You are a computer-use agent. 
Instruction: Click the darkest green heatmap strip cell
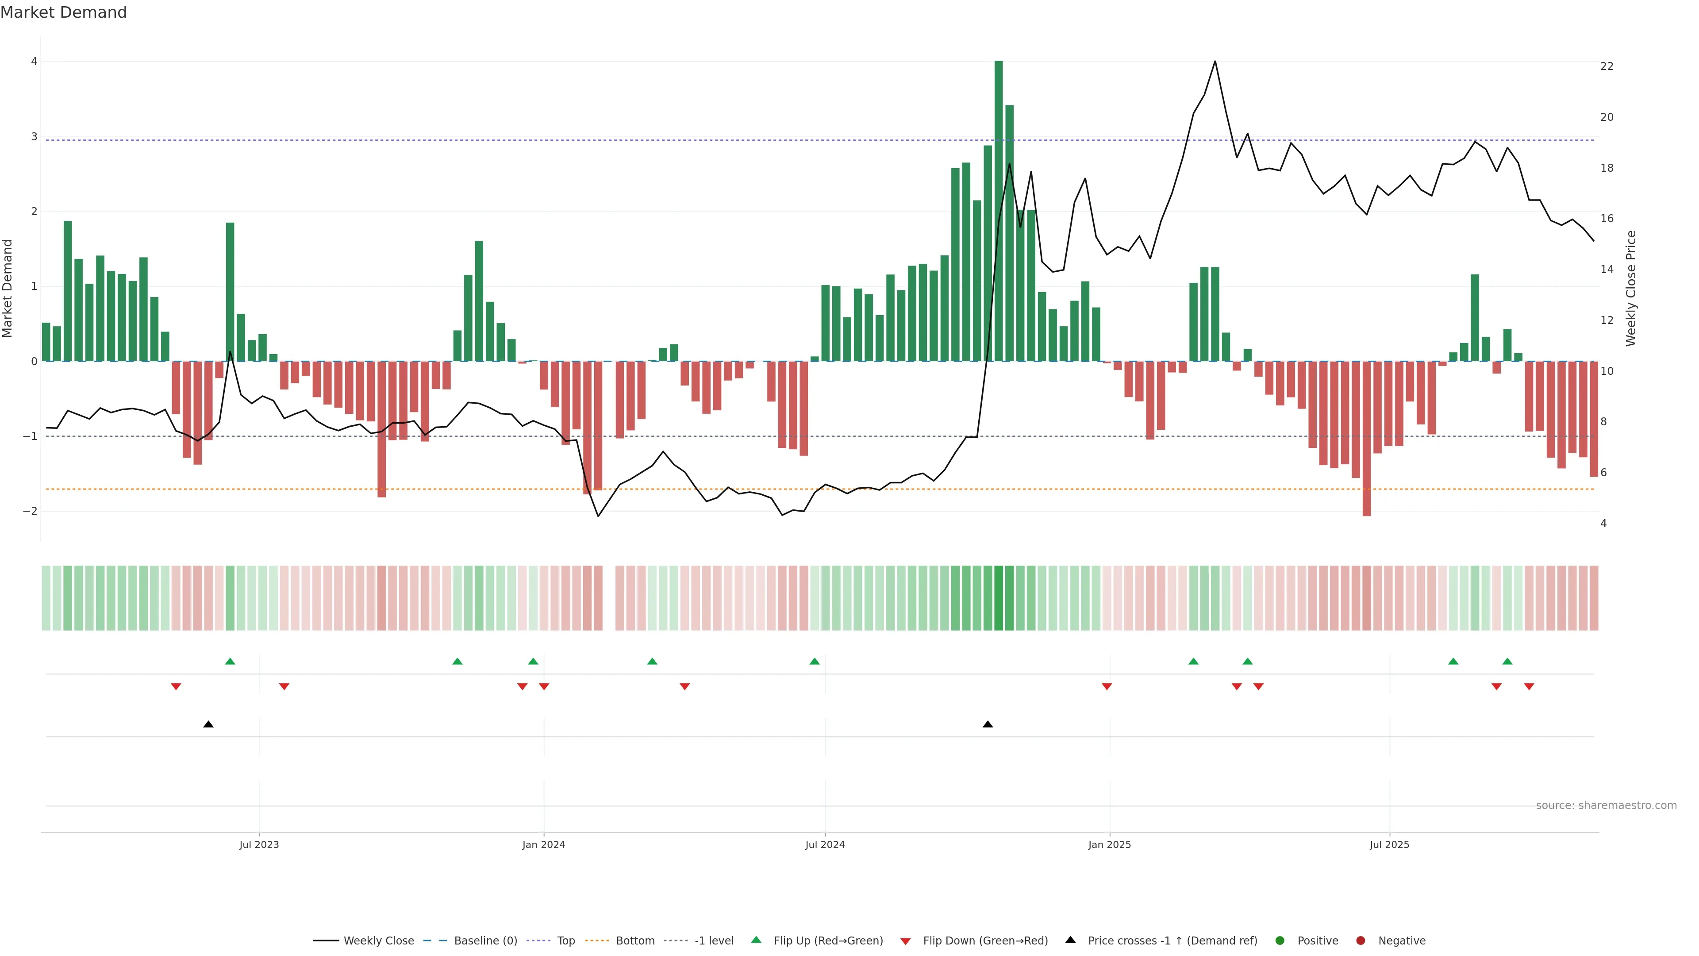click(999, 598)
